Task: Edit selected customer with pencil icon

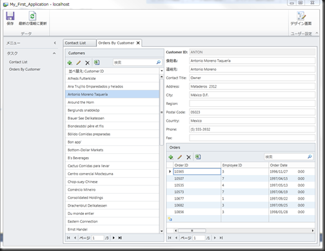Action: click(79, 62)
